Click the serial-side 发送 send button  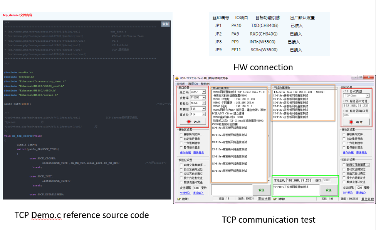[261, 190]
